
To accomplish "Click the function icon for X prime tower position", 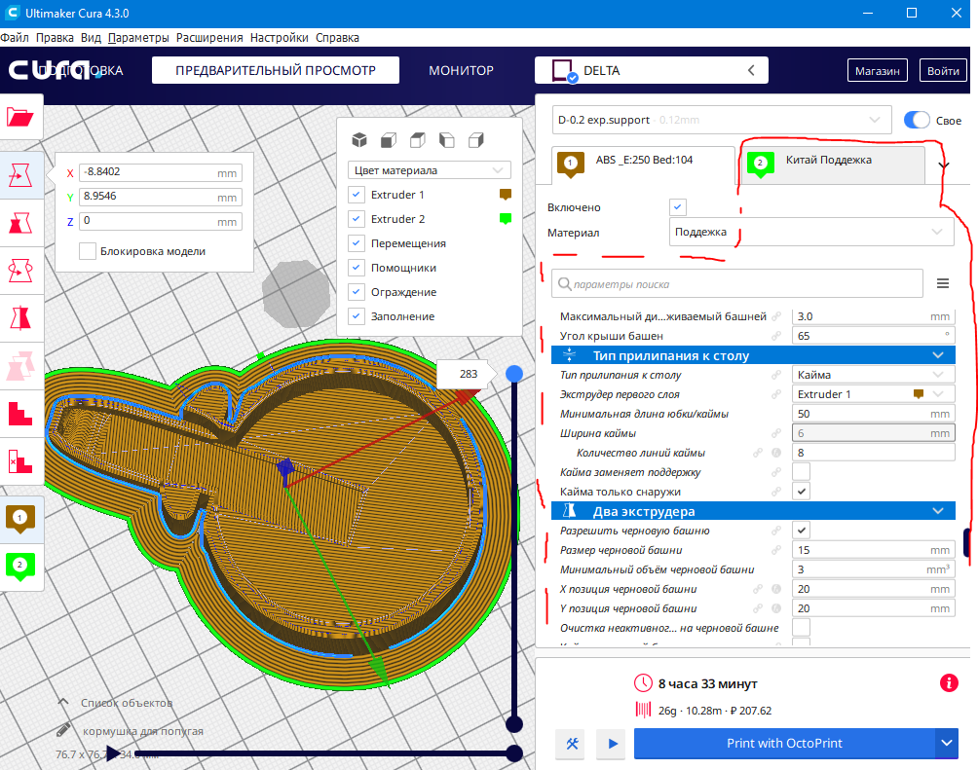I will (x=776, y=589).
